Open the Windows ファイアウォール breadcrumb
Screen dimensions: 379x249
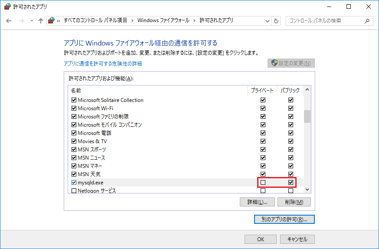163,20
